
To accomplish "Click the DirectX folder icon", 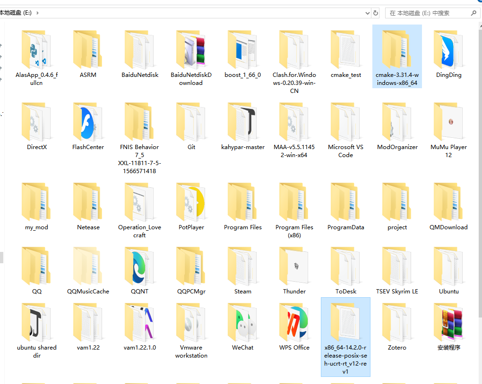I will [x=36, y=122].
